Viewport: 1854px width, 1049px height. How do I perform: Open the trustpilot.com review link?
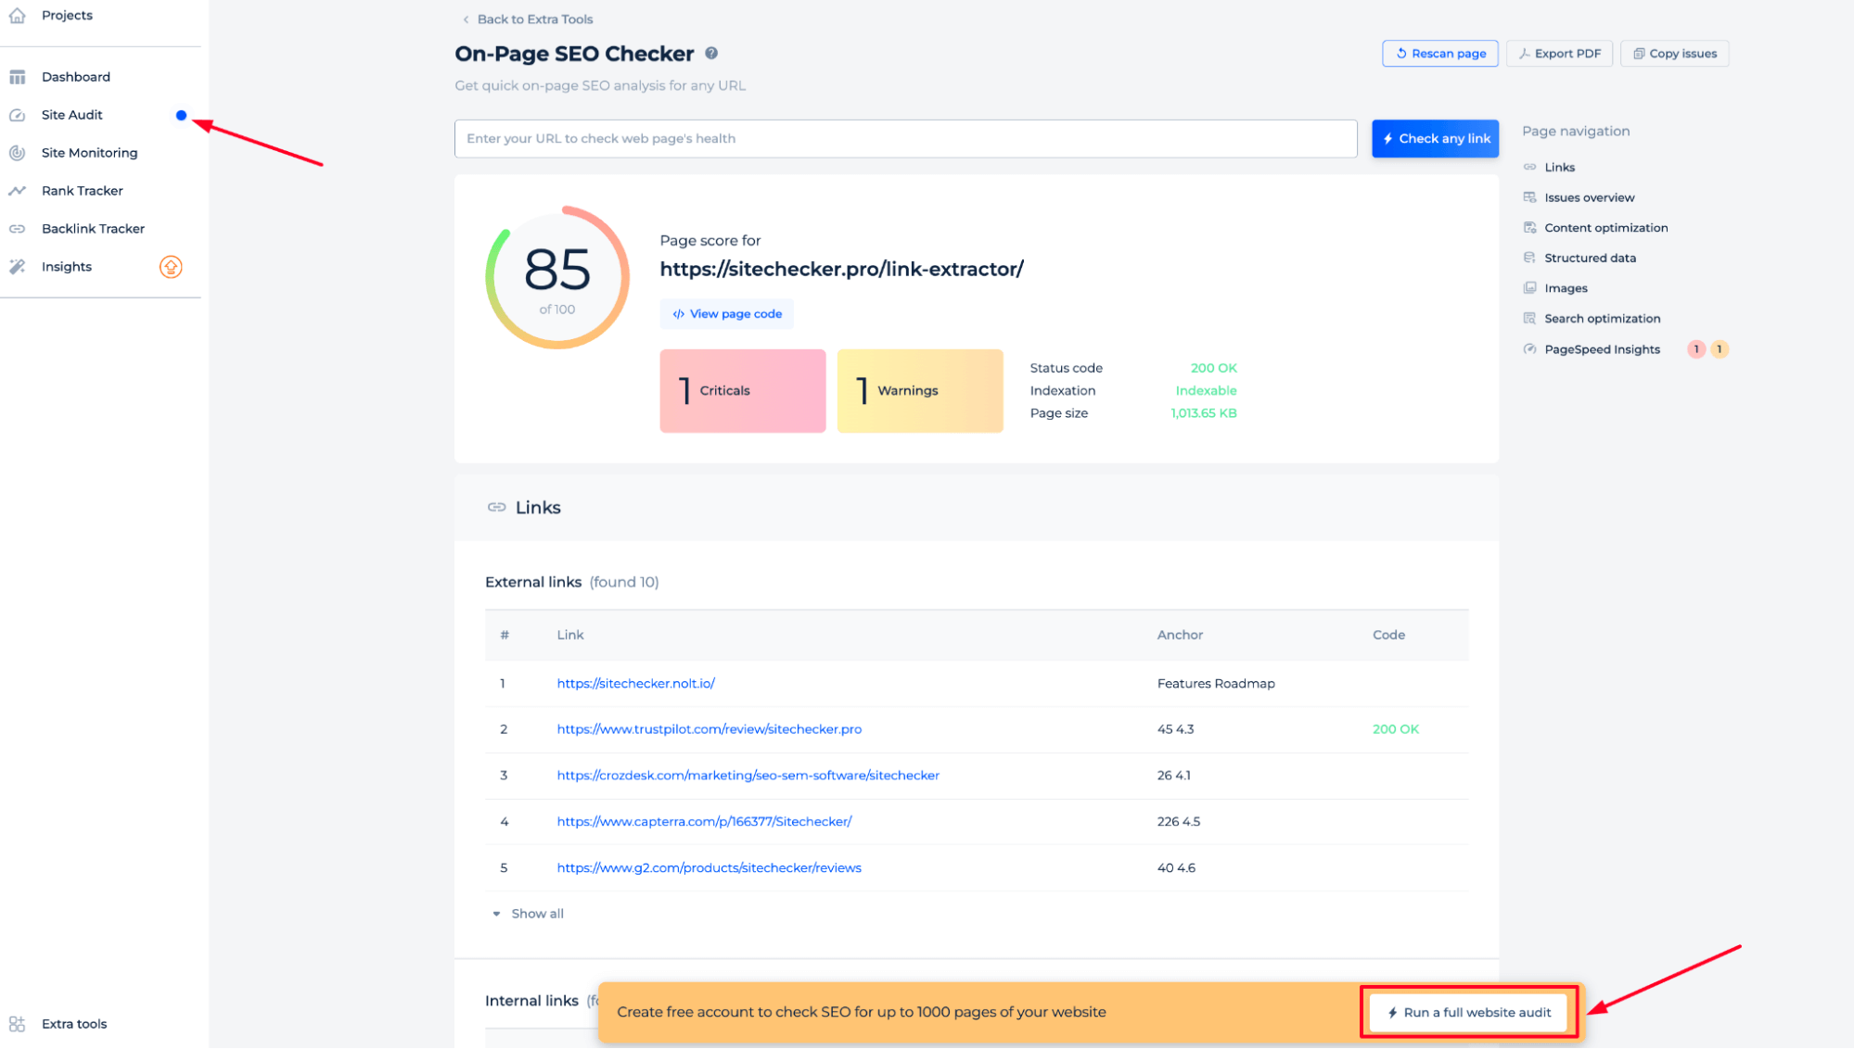click(x=709, y=729)
